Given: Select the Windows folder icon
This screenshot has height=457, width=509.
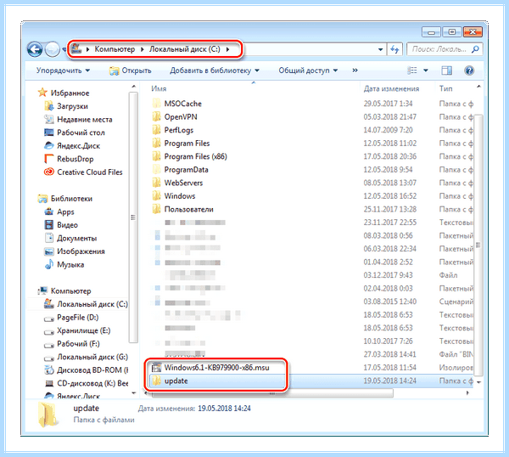Looking at the screenshot, I should click(156, 196).
